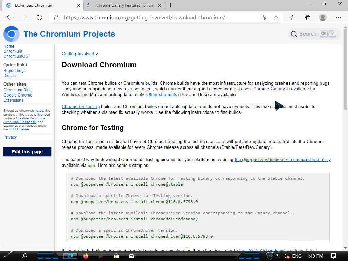Click the scrollbar down arrow
Screen dimensions: 348x261
click(345, 248)
